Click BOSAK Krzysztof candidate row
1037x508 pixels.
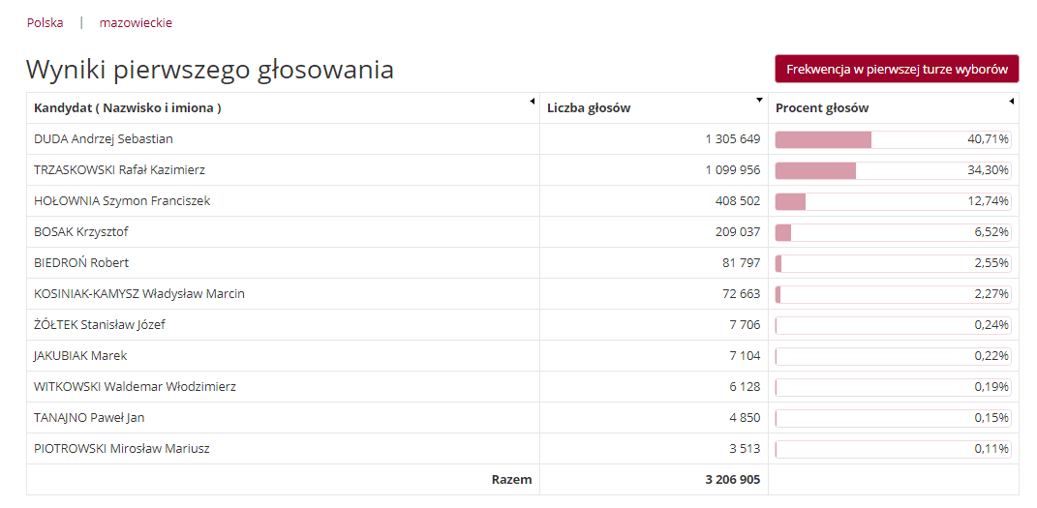tap(523, 232)
